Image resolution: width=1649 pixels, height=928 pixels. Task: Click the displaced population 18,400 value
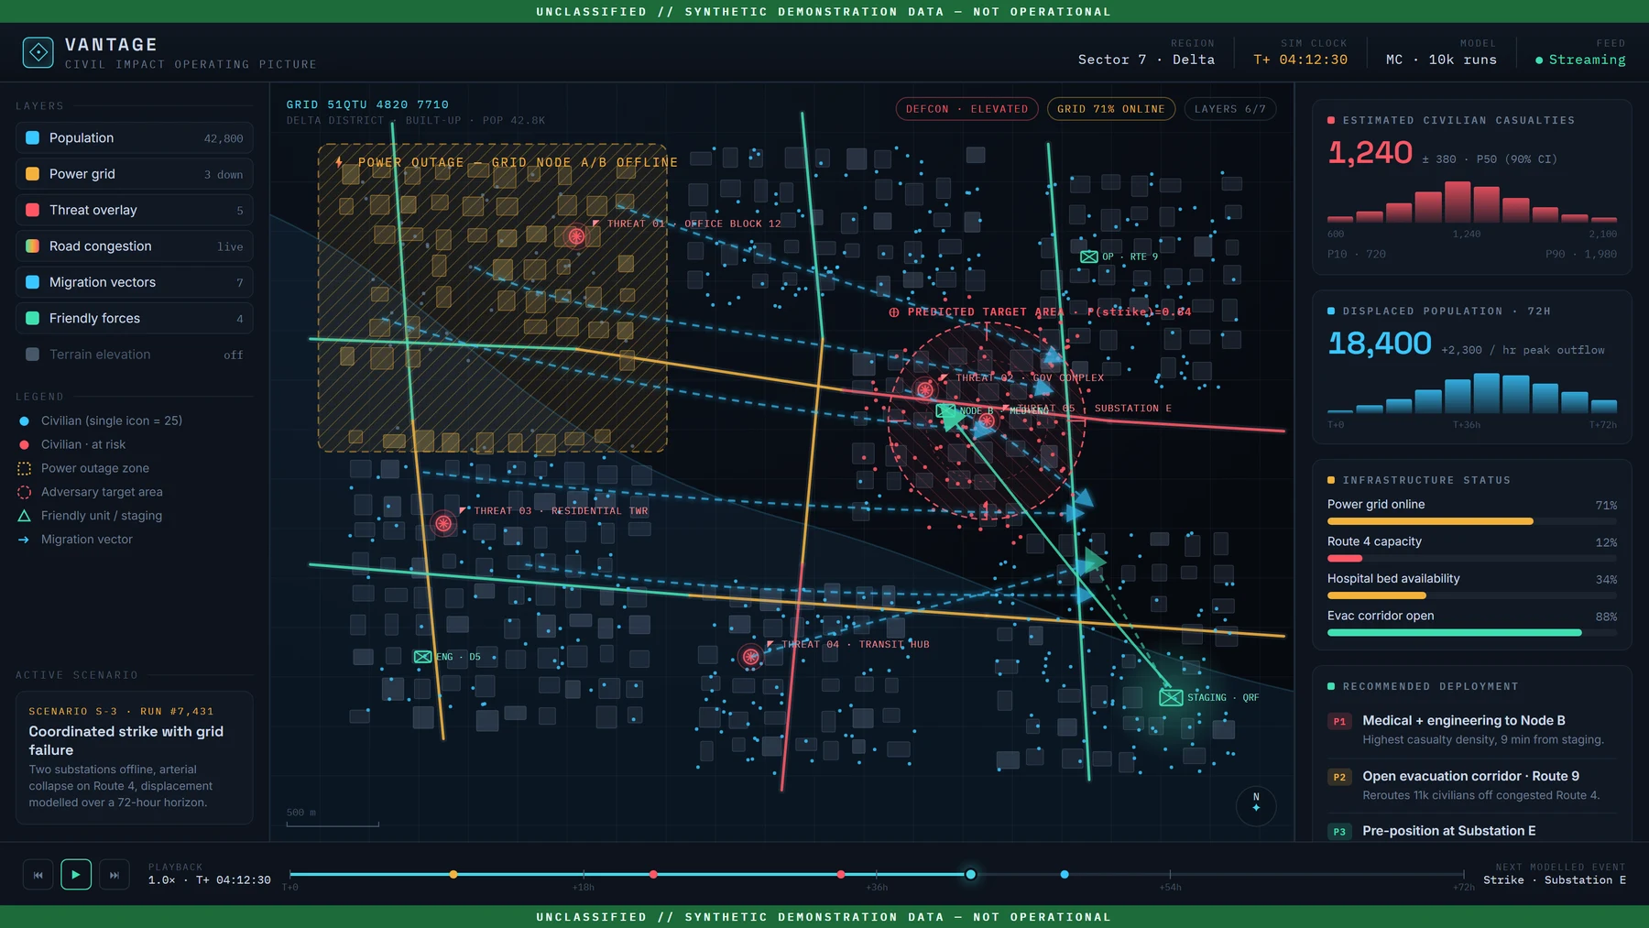(x=1379, y=344)
